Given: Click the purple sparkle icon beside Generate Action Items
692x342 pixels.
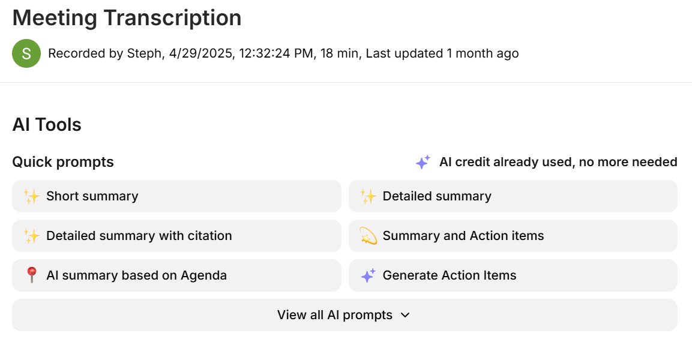Looking at the screenshot, I should tap(368, 275).
